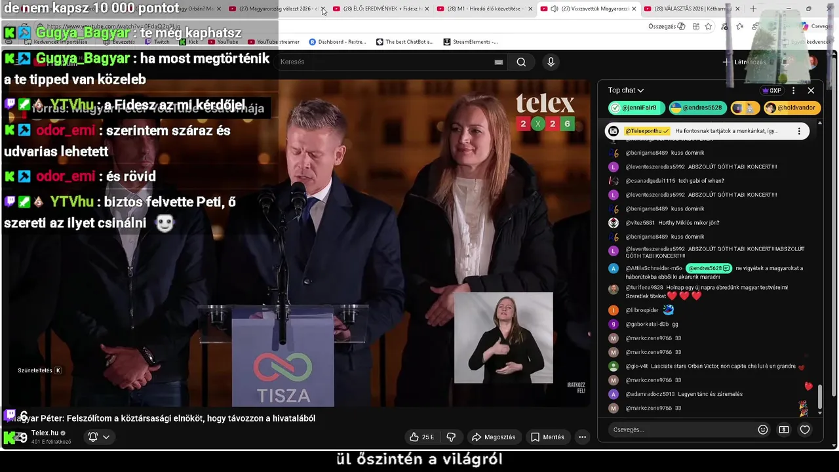Open the 0XP crown points badge
839x472 pixels.
click(x=771, y=90)
